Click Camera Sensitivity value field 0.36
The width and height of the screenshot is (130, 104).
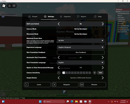[x=100, y=73]
